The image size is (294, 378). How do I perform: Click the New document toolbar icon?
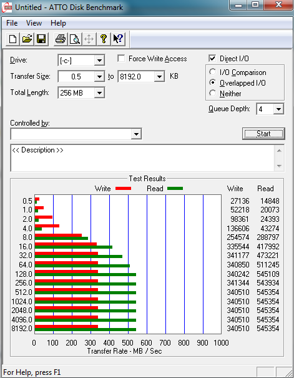click(12, 39)
